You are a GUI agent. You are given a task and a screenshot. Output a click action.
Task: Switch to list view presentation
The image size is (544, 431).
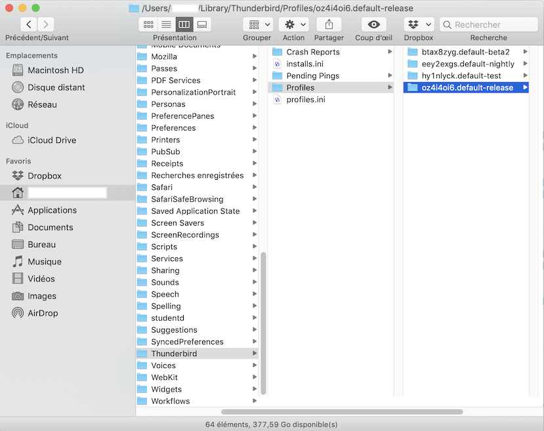[x=166, y=24]
